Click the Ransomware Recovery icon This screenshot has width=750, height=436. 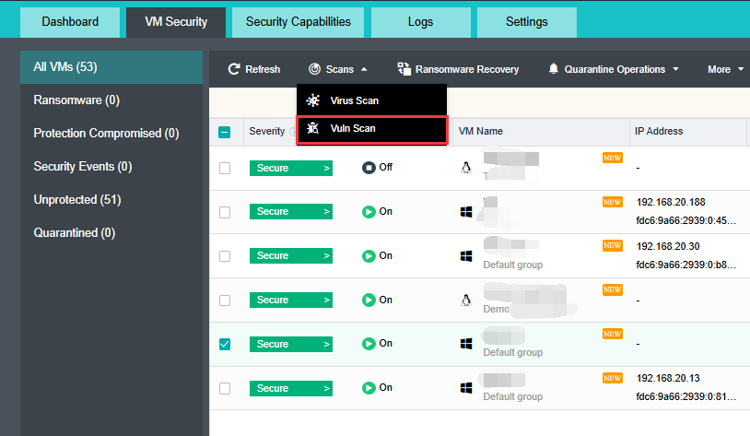(404, 69)
